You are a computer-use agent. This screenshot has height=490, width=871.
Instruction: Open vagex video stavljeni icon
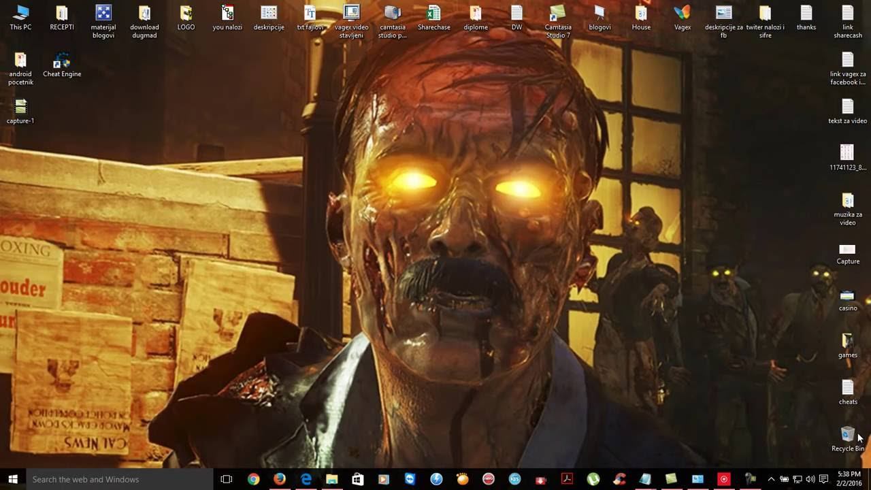pos(351,22)
